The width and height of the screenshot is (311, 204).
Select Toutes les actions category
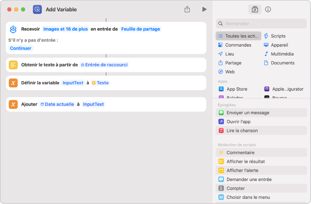pyautogui.click(x=239, y=36)
